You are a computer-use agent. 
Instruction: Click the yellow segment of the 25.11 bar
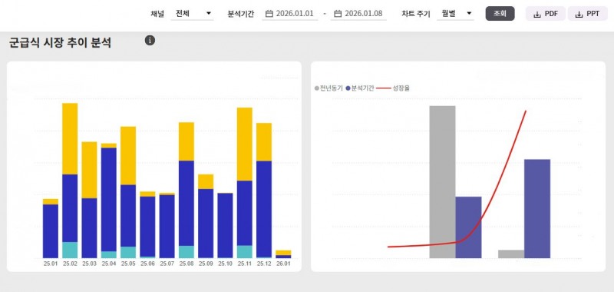245,144
